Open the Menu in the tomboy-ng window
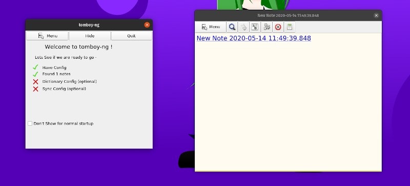Screen dimensions: 410x186 click(x=47, y=36)
